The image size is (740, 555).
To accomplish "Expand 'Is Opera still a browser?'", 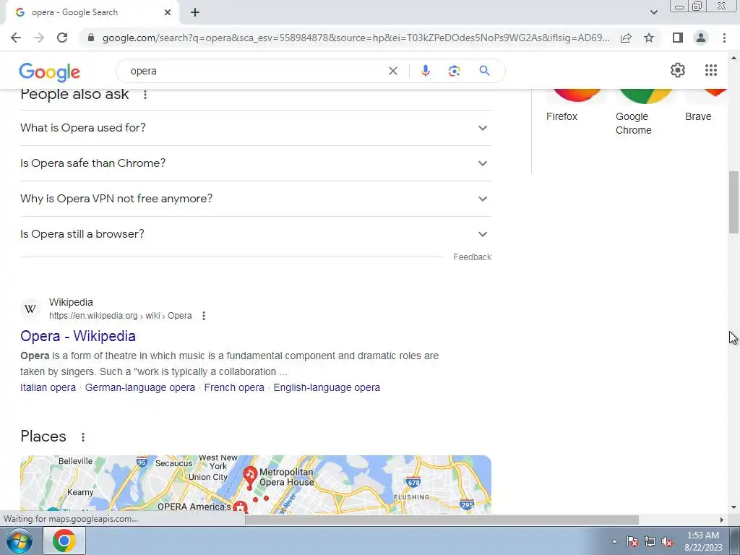I will point(256,234).
